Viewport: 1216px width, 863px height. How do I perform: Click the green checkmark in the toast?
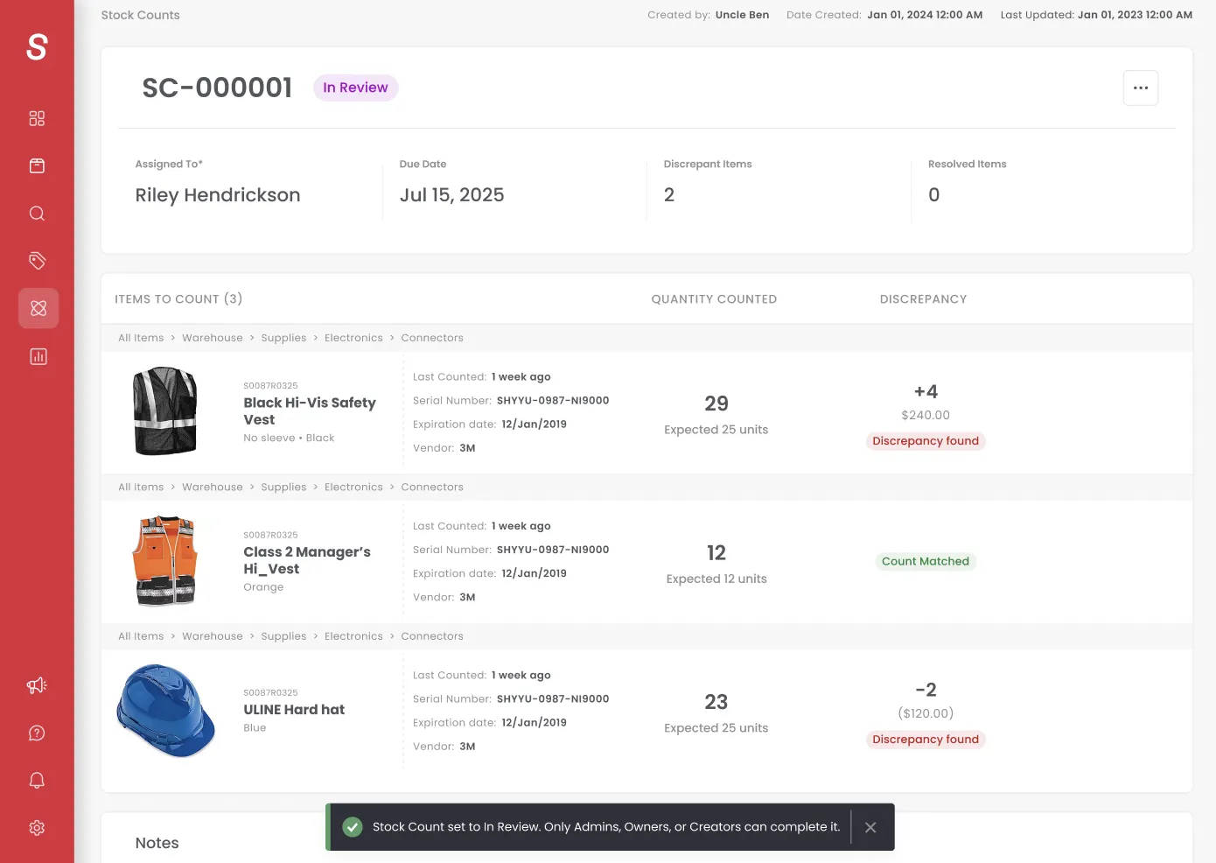(353, 827)
